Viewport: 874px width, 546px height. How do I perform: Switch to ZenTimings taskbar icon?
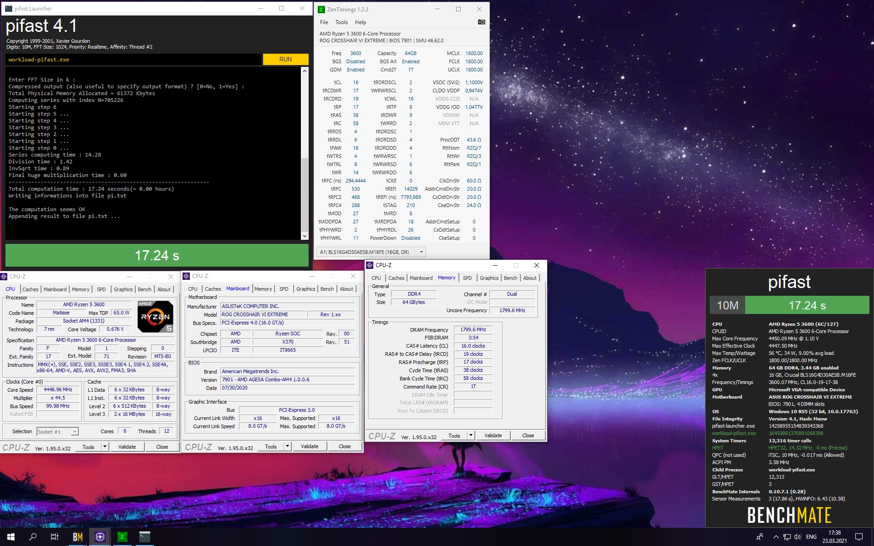(122, 537)
